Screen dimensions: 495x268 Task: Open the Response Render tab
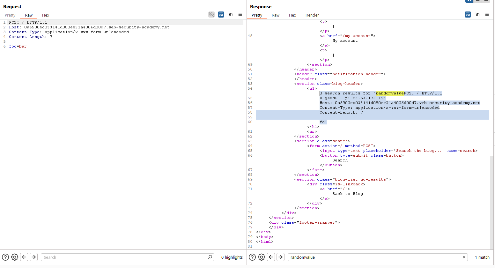pyautogui.click(x=312, y=15)
